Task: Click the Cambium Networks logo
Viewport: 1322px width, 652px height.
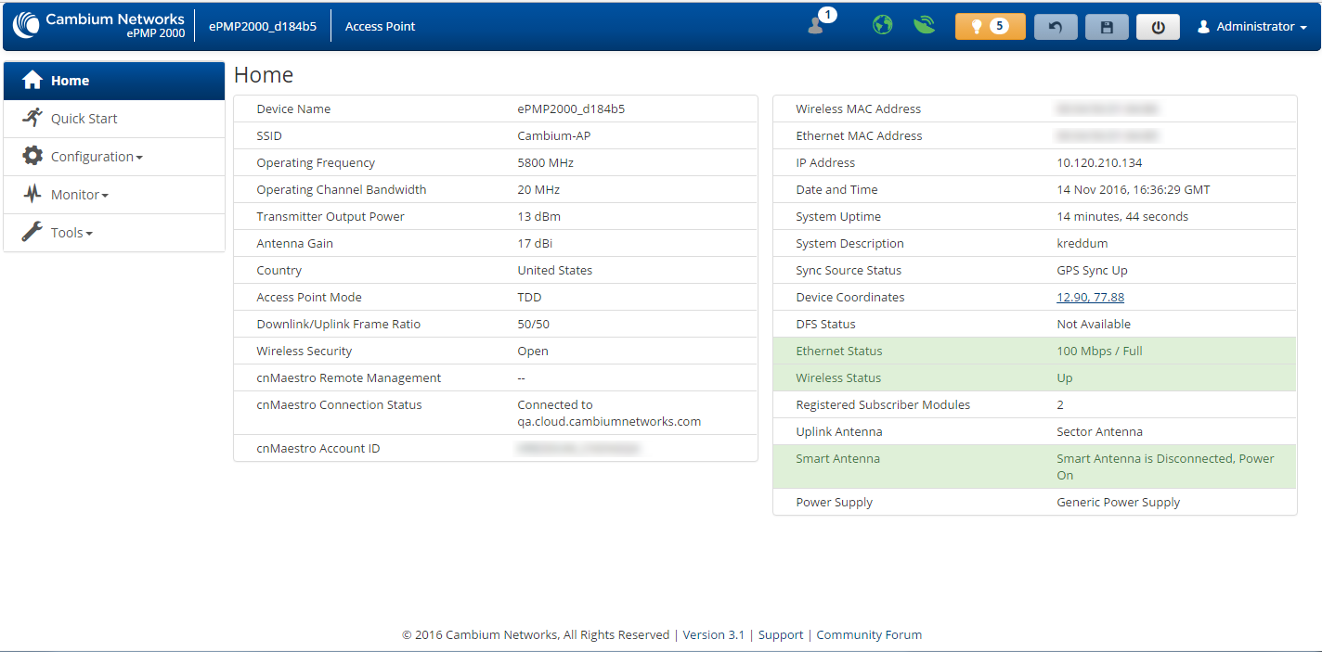Action: [x=99, y=25]
